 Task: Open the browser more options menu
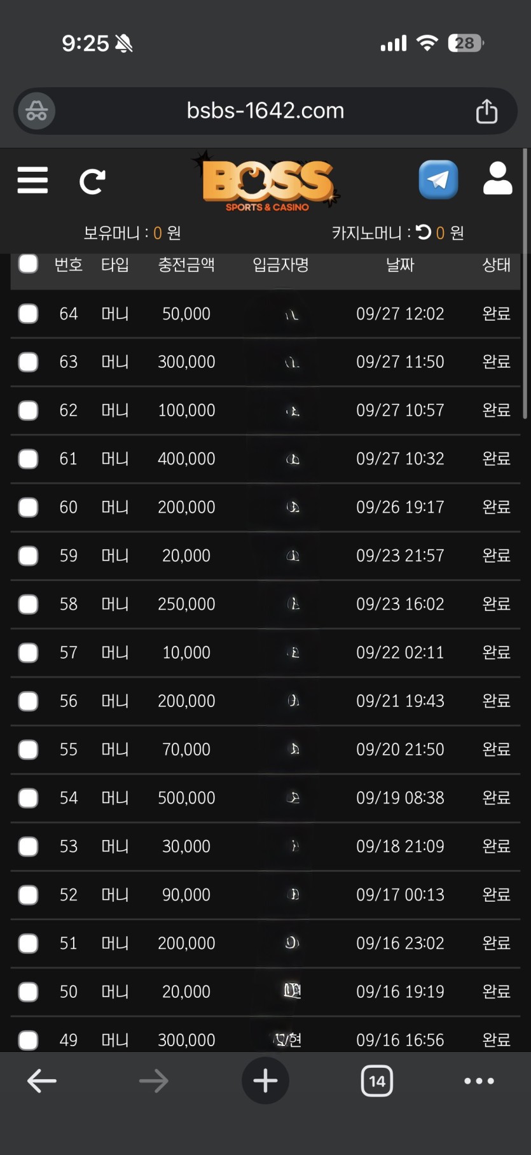pos(479,1081)
